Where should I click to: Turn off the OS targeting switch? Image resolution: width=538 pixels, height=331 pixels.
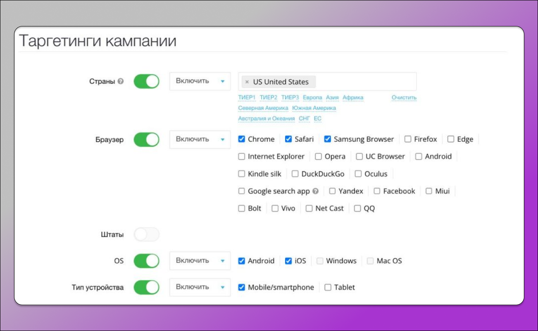pyautogui.click(x=146, y=261)
